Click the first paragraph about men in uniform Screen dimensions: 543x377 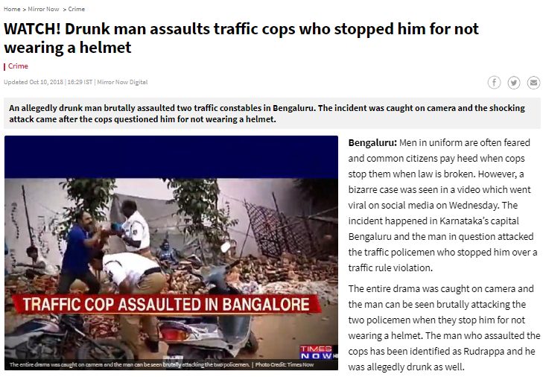pyautogui.click(x=442, y=205)
